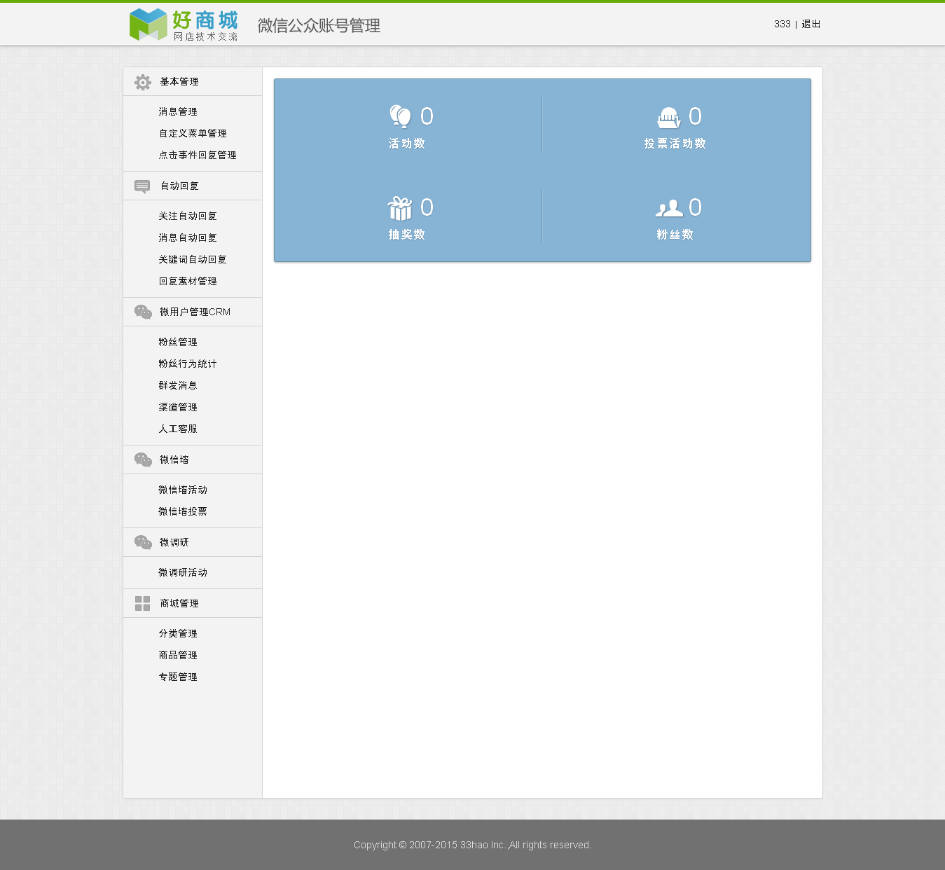
Task: Click the ballot box icon above 投票活动数
Action: (x=669, y=117)
